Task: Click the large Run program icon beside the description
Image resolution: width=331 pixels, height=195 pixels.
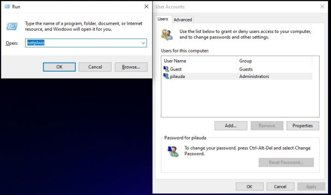Action: click(12, 26)
